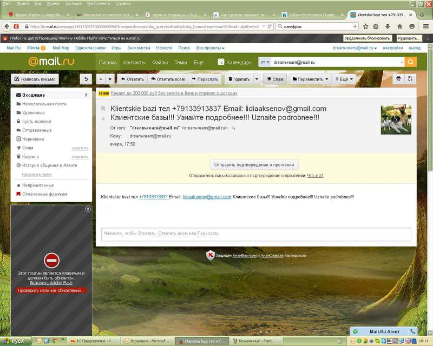This screenshot has height=346, width=433.
Task: Go to next message with down arrow
Action: pos(110,79)
